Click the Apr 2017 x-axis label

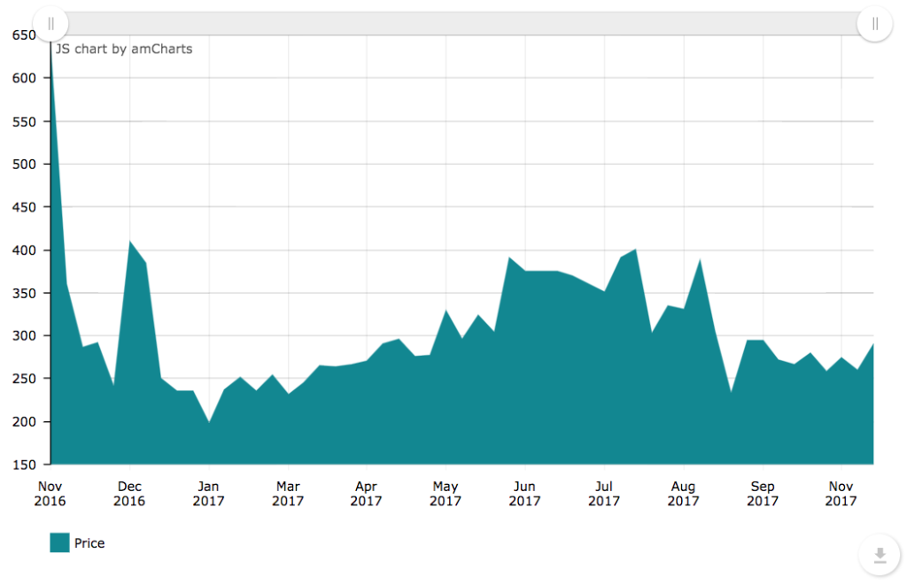click(366, 494)
